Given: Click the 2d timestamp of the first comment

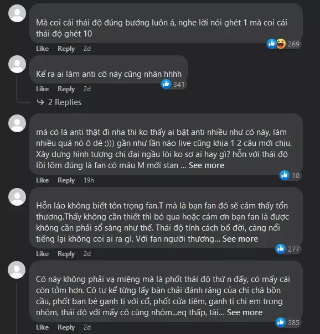Looking at the screenshot, I should (87, 49).
